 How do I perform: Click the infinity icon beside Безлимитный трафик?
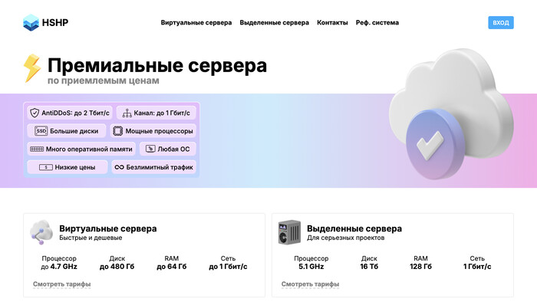pos(119,167)
